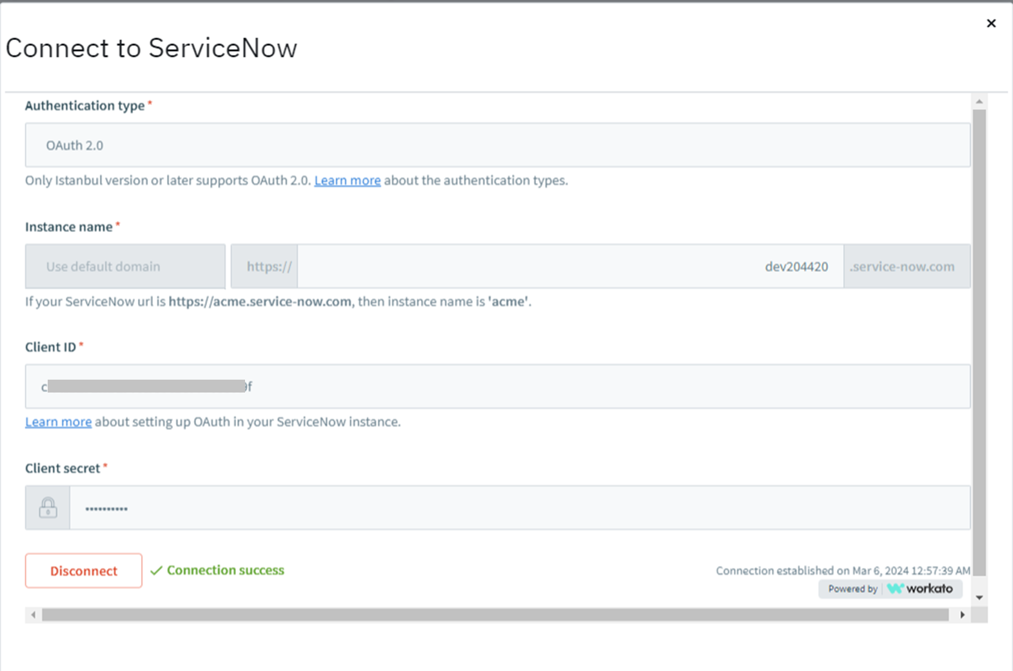Click the acme instance name hint text
The width and height of the screenshot is (1013, 671).
(278, 302)
